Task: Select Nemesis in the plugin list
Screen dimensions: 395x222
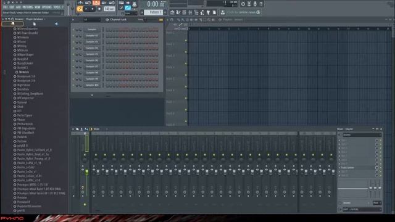Action: [x=24, y=72]
